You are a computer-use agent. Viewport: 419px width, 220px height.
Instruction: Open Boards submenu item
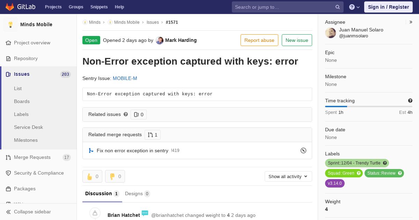pos(22,101)
